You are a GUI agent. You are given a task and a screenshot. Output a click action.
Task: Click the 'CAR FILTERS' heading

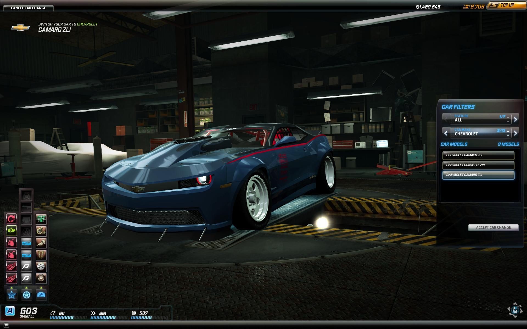(x=458, y=107)
